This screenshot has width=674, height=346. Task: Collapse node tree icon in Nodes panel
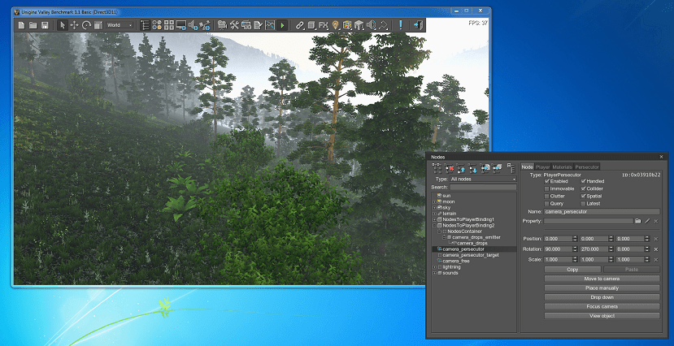click(x=511, y=168)
